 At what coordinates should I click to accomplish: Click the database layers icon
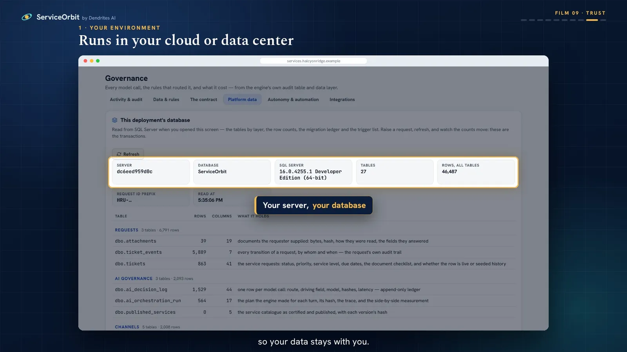click(115, 120)
